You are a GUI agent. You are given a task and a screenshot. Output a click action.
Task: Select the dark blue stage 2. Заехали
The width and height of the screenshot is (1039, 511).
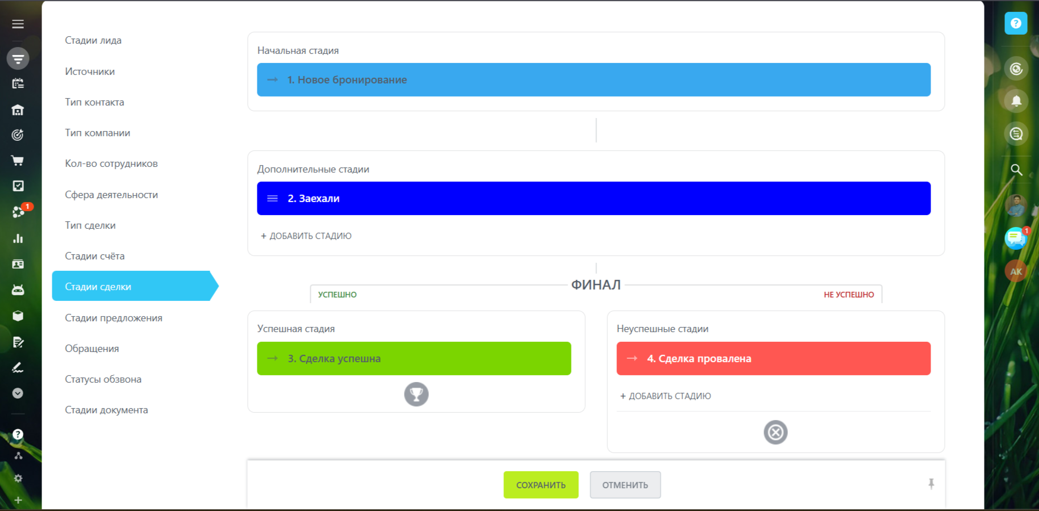(594, 198)
